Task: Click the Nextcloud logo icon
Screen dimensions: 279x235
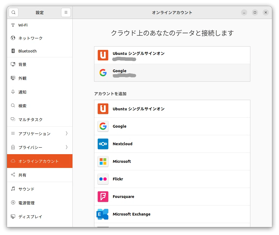Action: (x=103, y=144)
